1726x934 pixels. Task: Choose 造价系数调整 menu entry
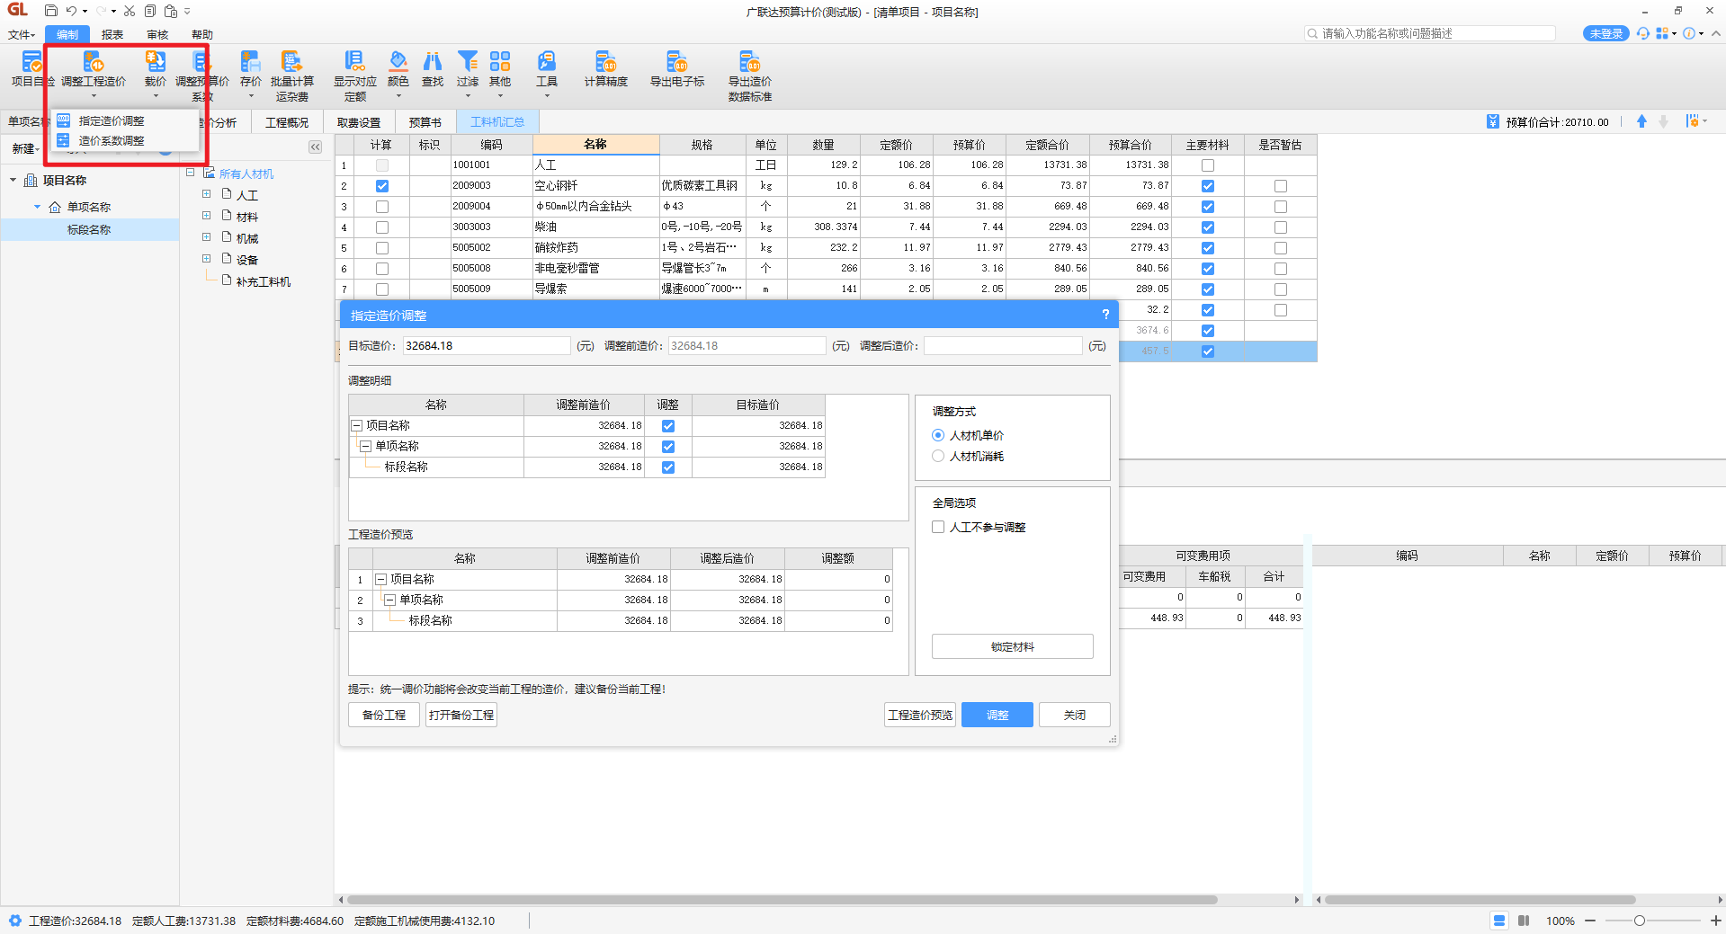[x=112, y=141]
